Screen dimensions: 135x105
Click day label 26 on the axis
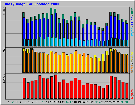click(x=107, y=102)
